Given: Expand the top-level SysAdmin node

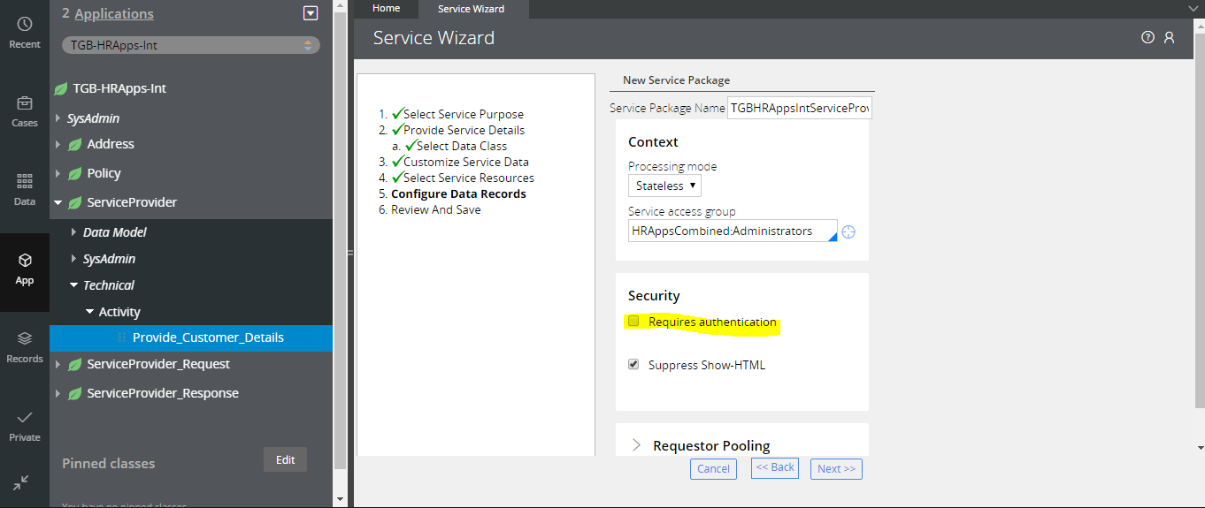Looking at the screenshot, I should click(58, 118).
